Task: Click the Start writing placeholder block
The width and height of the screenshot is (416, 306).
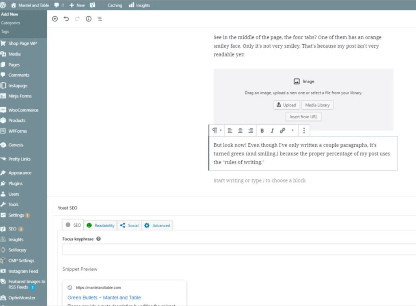Action: [260, 181]
